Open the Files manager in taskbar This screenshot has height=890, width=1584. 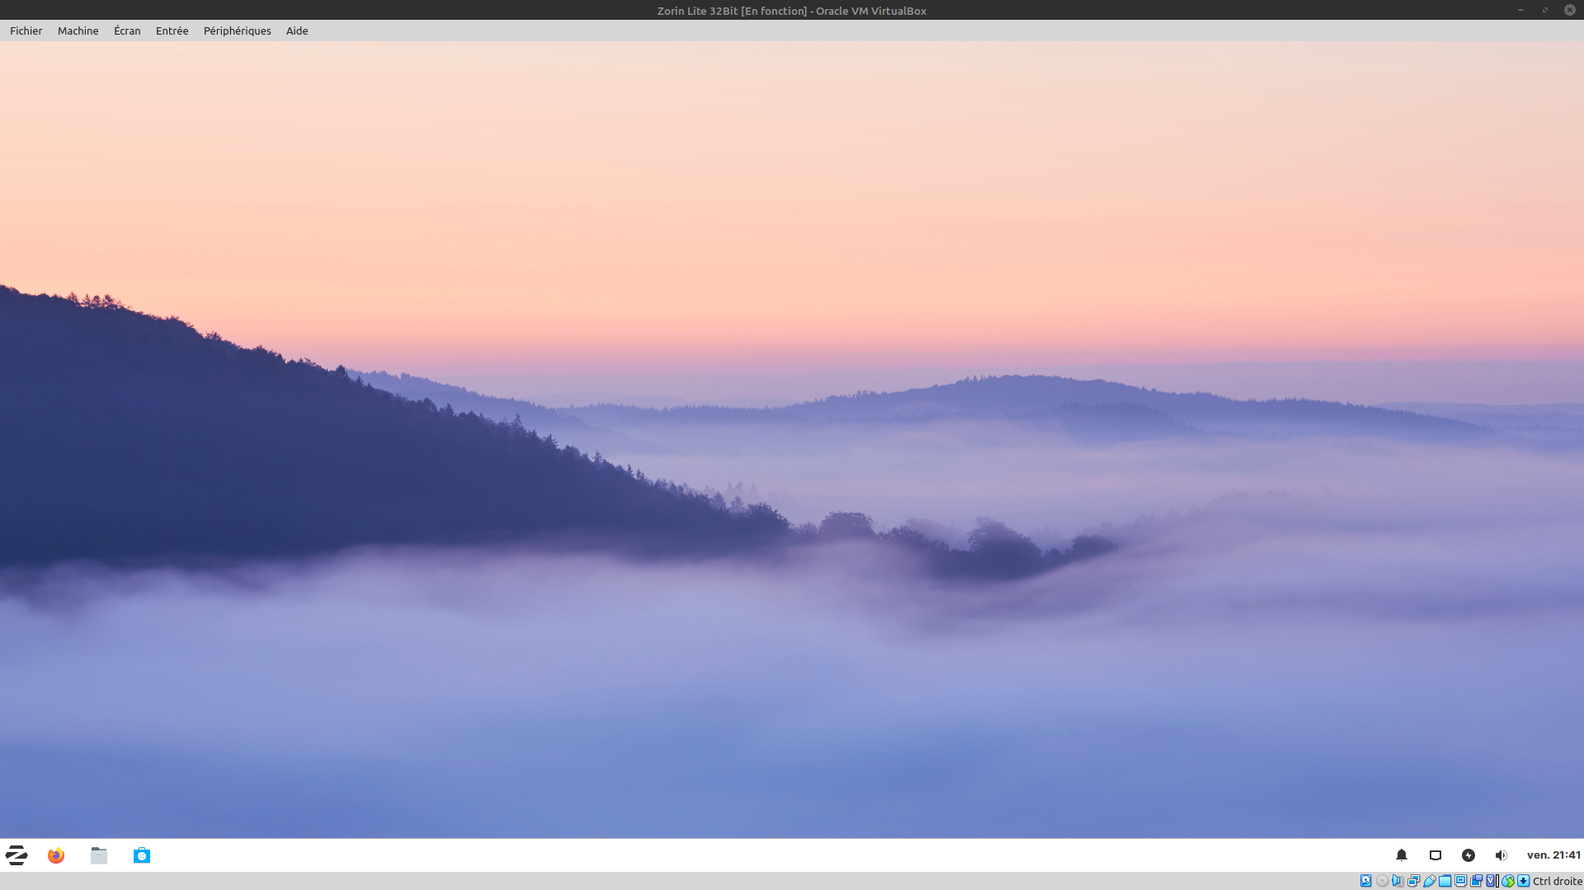tap(99, 855)
